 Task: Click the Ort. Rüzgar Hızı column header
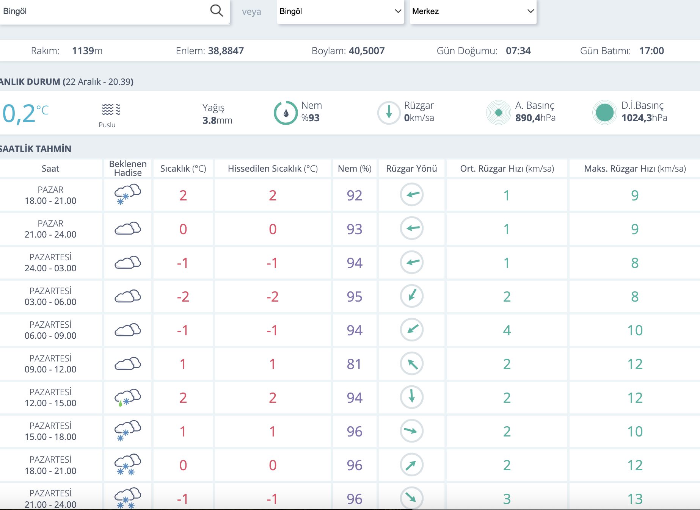[x=507, y=169]
